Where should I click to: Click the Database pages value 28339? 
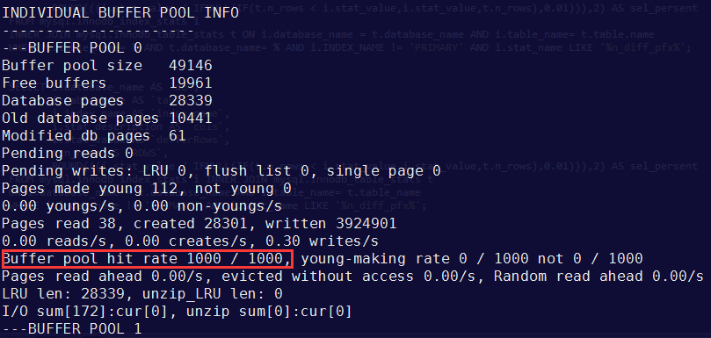pyautogui.click(x=191, y=101)
